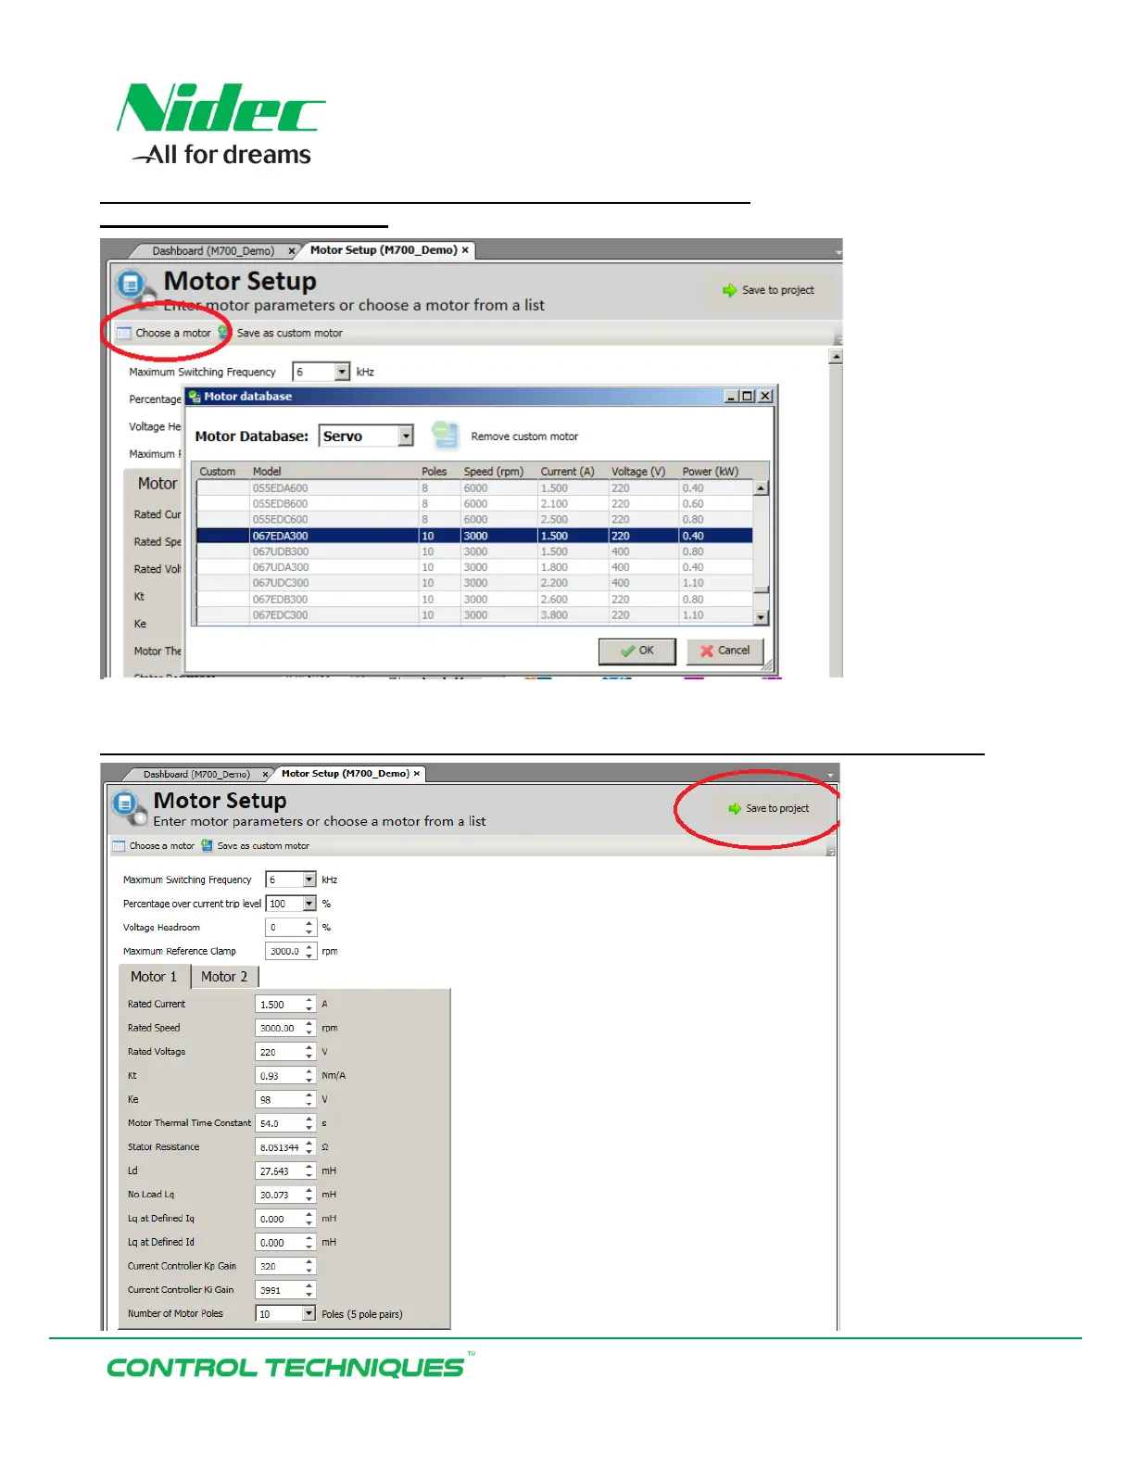Click motor list scrollbar up arrow

tap(762, 488)
